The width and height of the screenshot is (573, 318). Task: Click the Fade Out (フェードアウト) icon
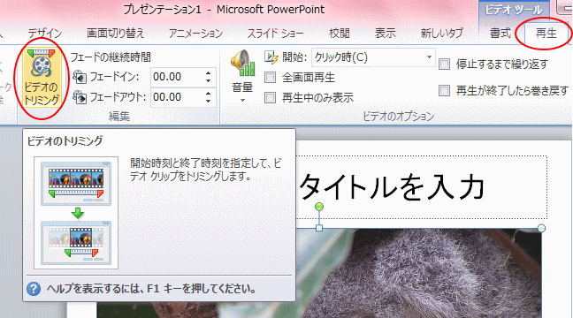80,97
